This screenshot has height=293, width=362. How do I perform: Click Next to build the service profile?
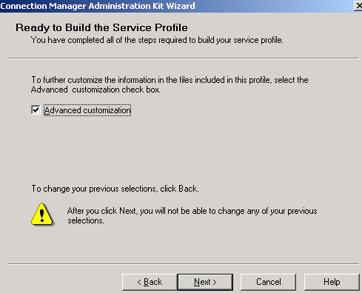point(205,282)
